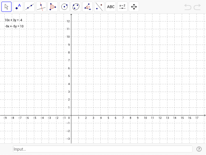This screenshot has width=206, height=155.
Task: Select the Slider (a=2) tool
Action: coord(122,6)
